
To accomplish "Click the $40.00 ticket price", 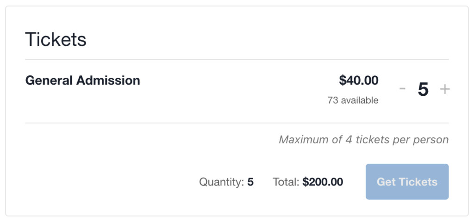I will pyautogui.click(x=358, y=80).
